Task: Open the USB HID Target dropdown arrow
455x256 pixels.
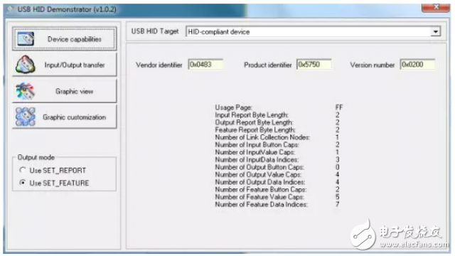Action: [x=435, y=31]
